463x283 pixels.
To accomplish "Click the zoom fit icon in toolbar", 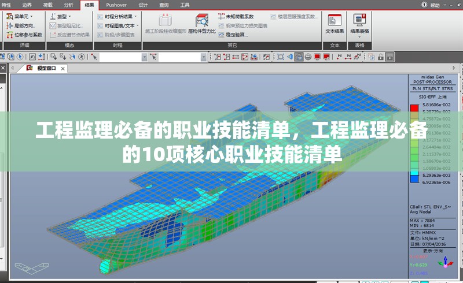I will (280, 57).
